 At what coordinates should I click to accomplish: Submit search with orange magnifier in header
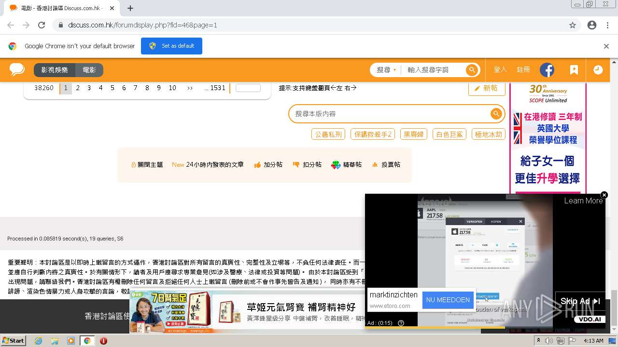click(472, 70)
